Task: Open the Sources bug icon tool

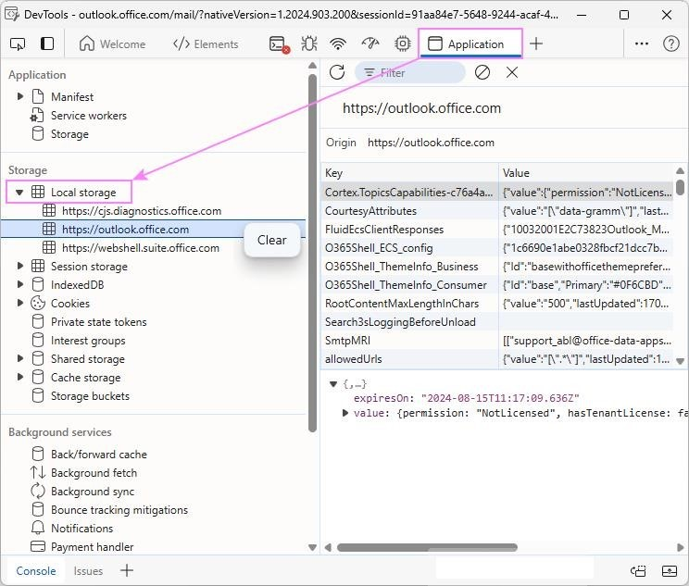Action: click(x=309, y=44)
